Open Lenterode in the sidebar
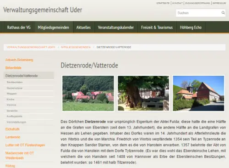This screenshot has height=168, width=229. point(13,137)
